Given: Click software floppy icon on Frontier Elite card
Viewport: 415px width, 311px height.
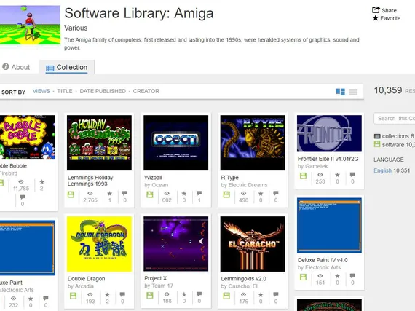Looking at the screenshot, I should point(304,176).
